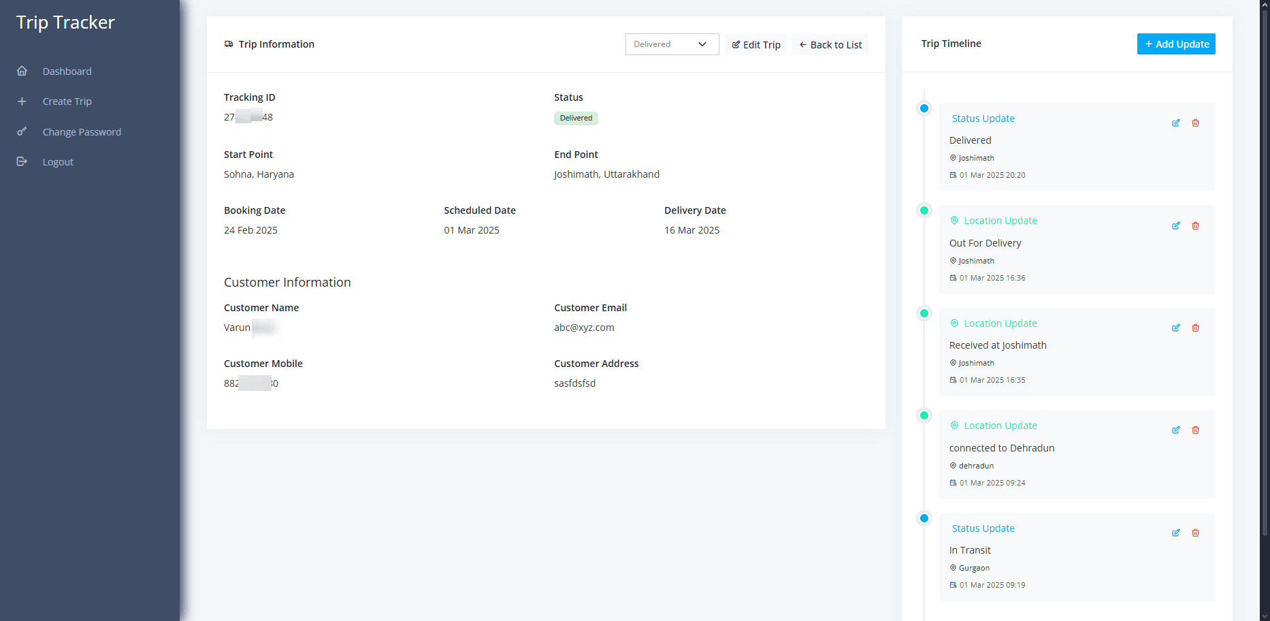The height and width of the screenshot is (621, 1270).
Task: Edit the In Transit status update
Action: 1175,533
